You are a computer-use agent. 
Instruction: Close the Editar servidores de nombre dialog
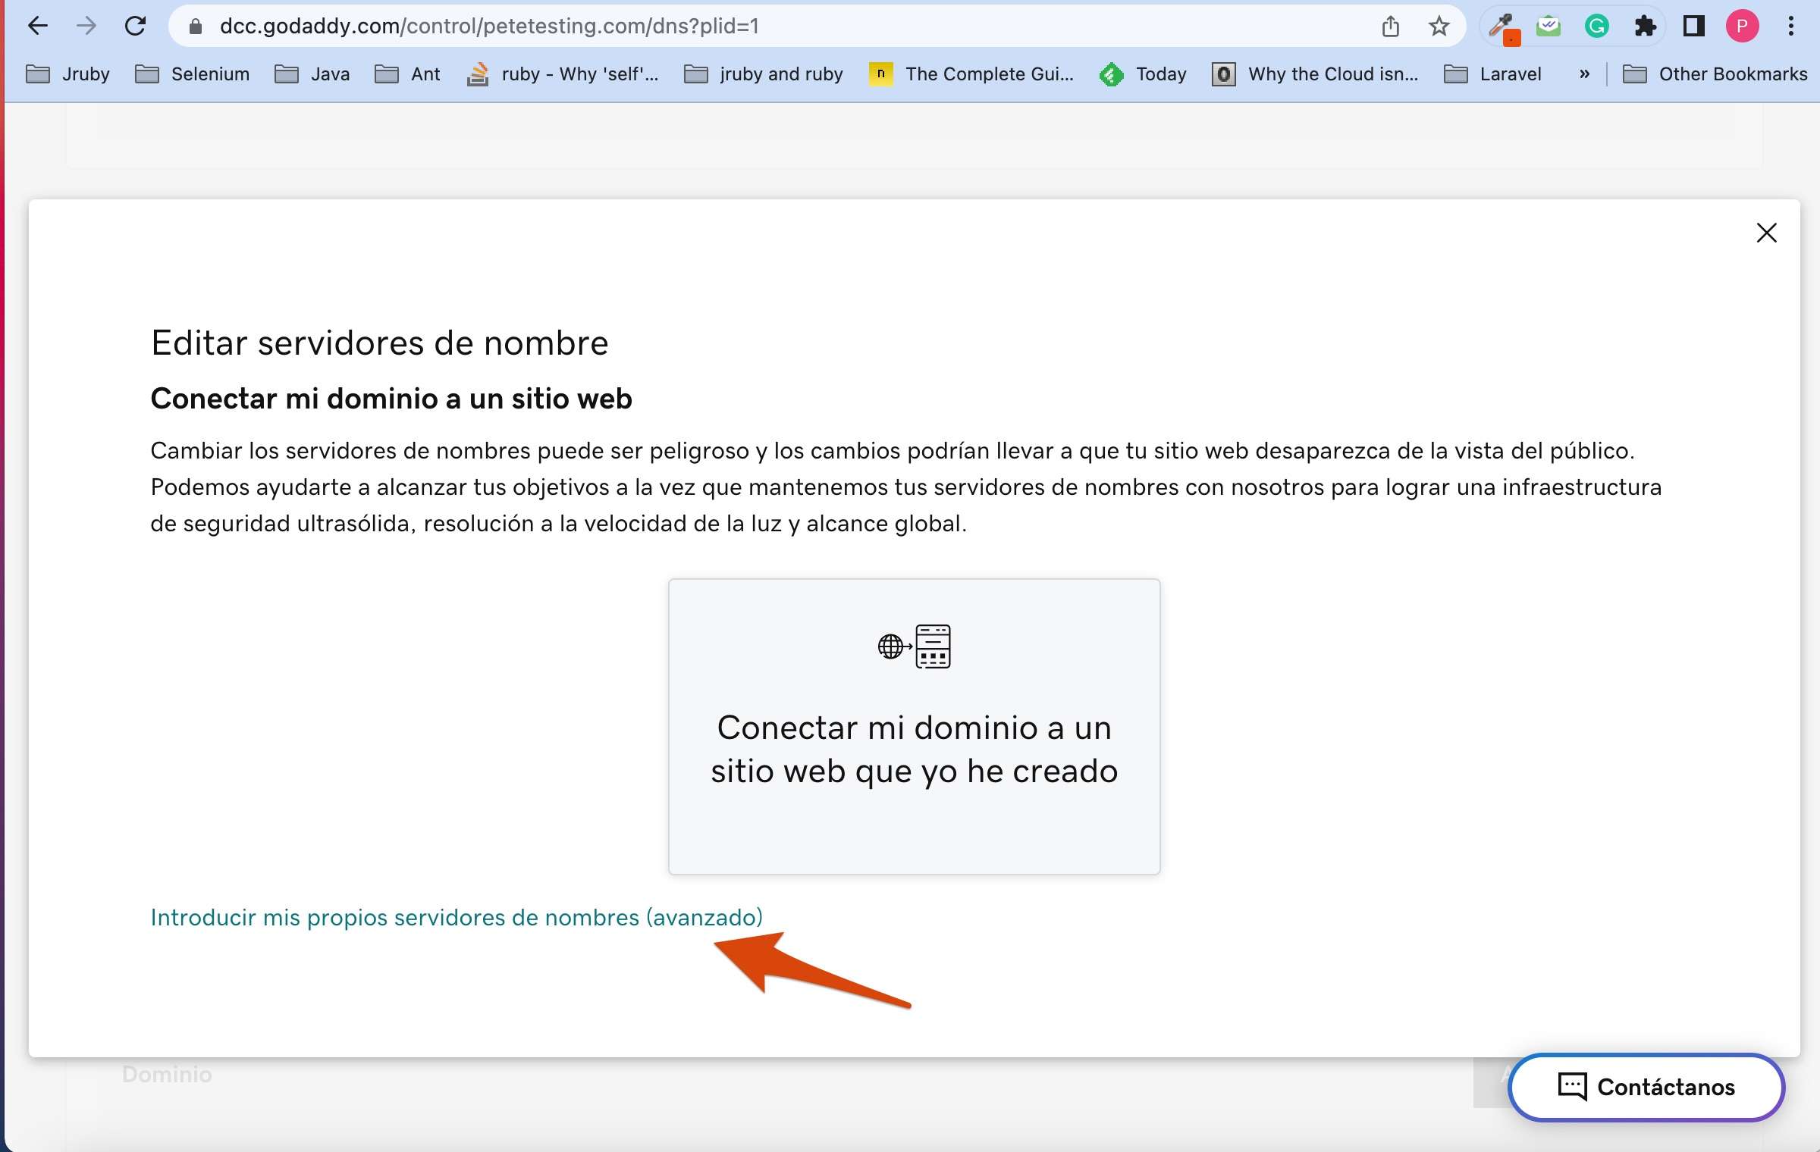[x=1766, y=233]
